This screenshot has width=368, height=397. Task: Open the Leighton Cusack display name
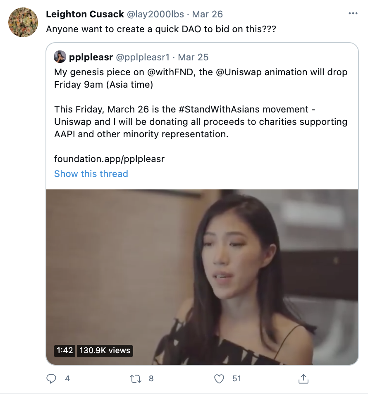pyautogui.click(x=85, y=14)
